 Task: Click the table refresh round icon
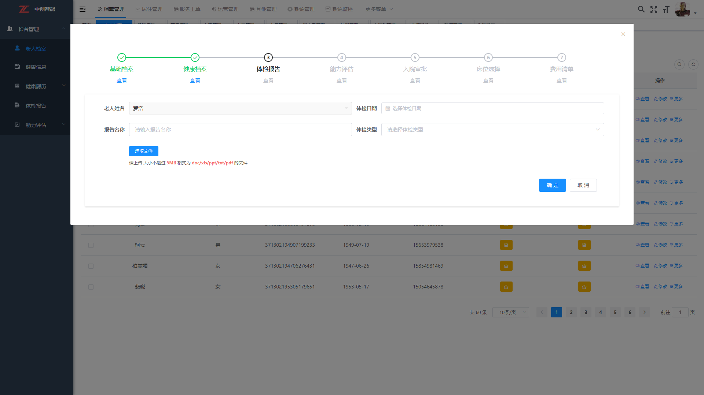point(693,64)
